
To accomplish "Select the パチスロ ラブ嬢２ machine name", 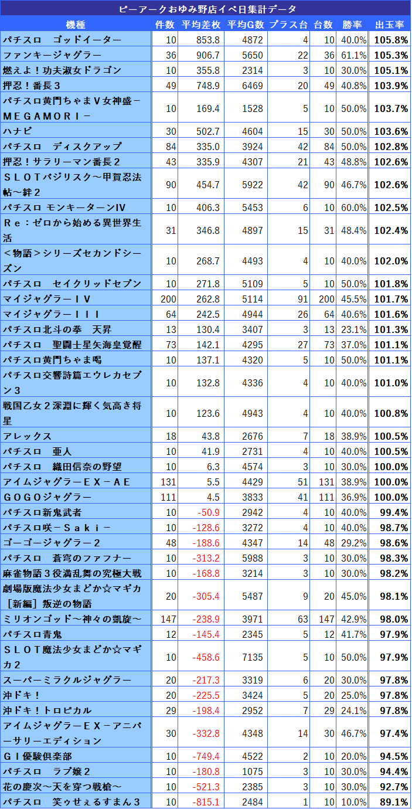I will click(47, 771).
